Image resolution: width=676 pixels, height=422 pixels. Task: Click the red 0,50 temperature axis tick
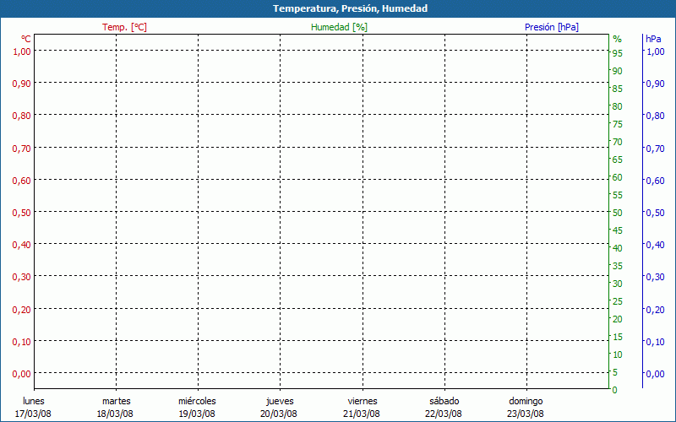[x=21, y=213]
